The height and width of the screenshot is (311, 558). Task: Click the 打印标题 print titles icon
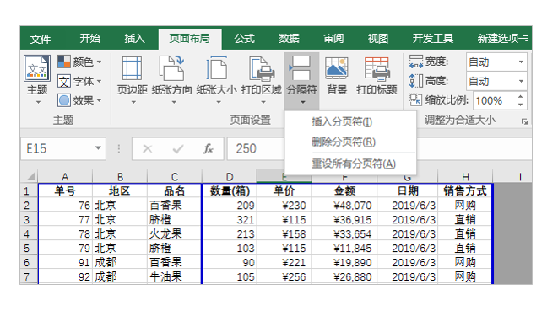click(x=377, y=68)
